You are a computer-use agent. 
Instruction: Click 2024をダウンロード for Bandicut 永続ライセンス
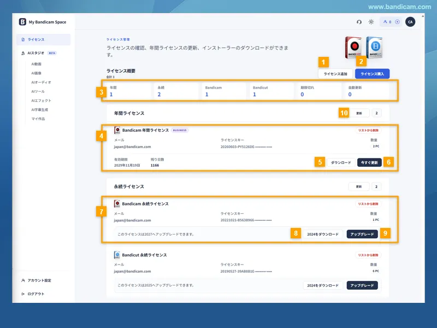coord(323,285)
